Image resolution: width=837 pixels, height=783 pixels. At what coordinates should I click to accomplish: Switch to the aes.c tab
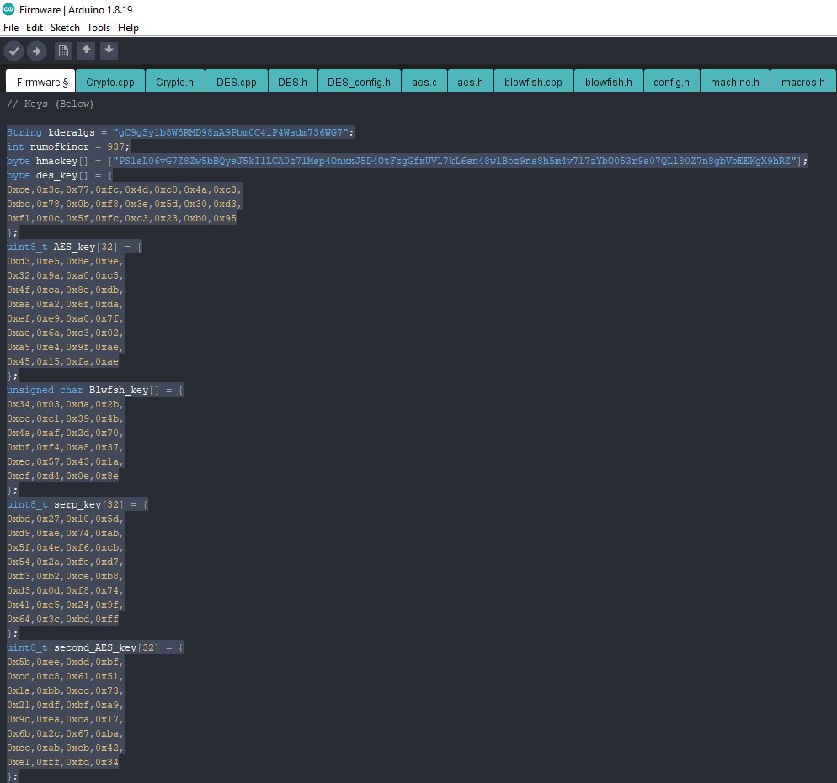click(x=424, y=81)
